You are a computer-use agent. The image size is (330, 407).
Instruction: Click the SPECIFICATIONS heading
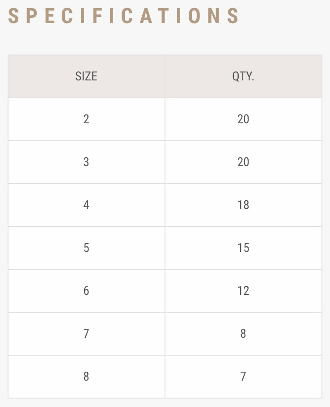click(x=123, y=16)
